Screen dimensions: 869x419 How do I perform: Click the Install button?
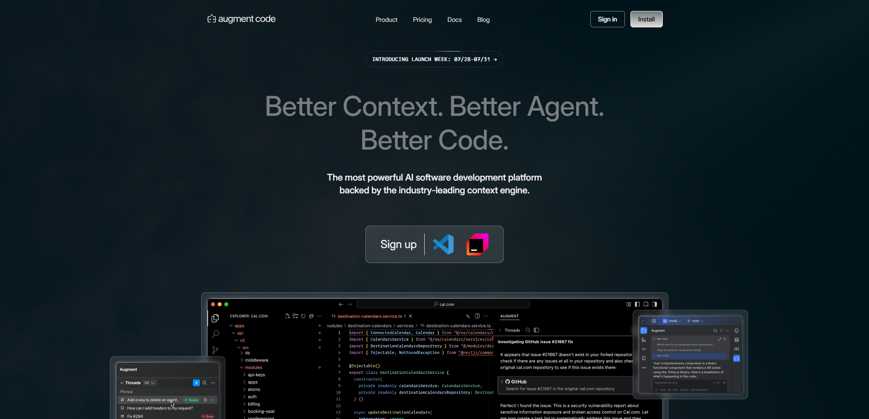click(646, 19)
